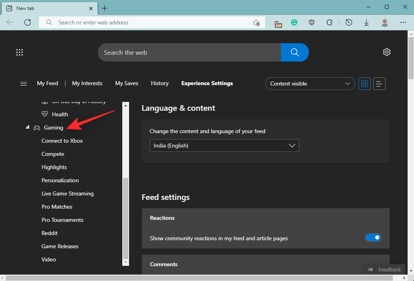
Task: Open the page settings gear icon
Action: click(386, 52)
